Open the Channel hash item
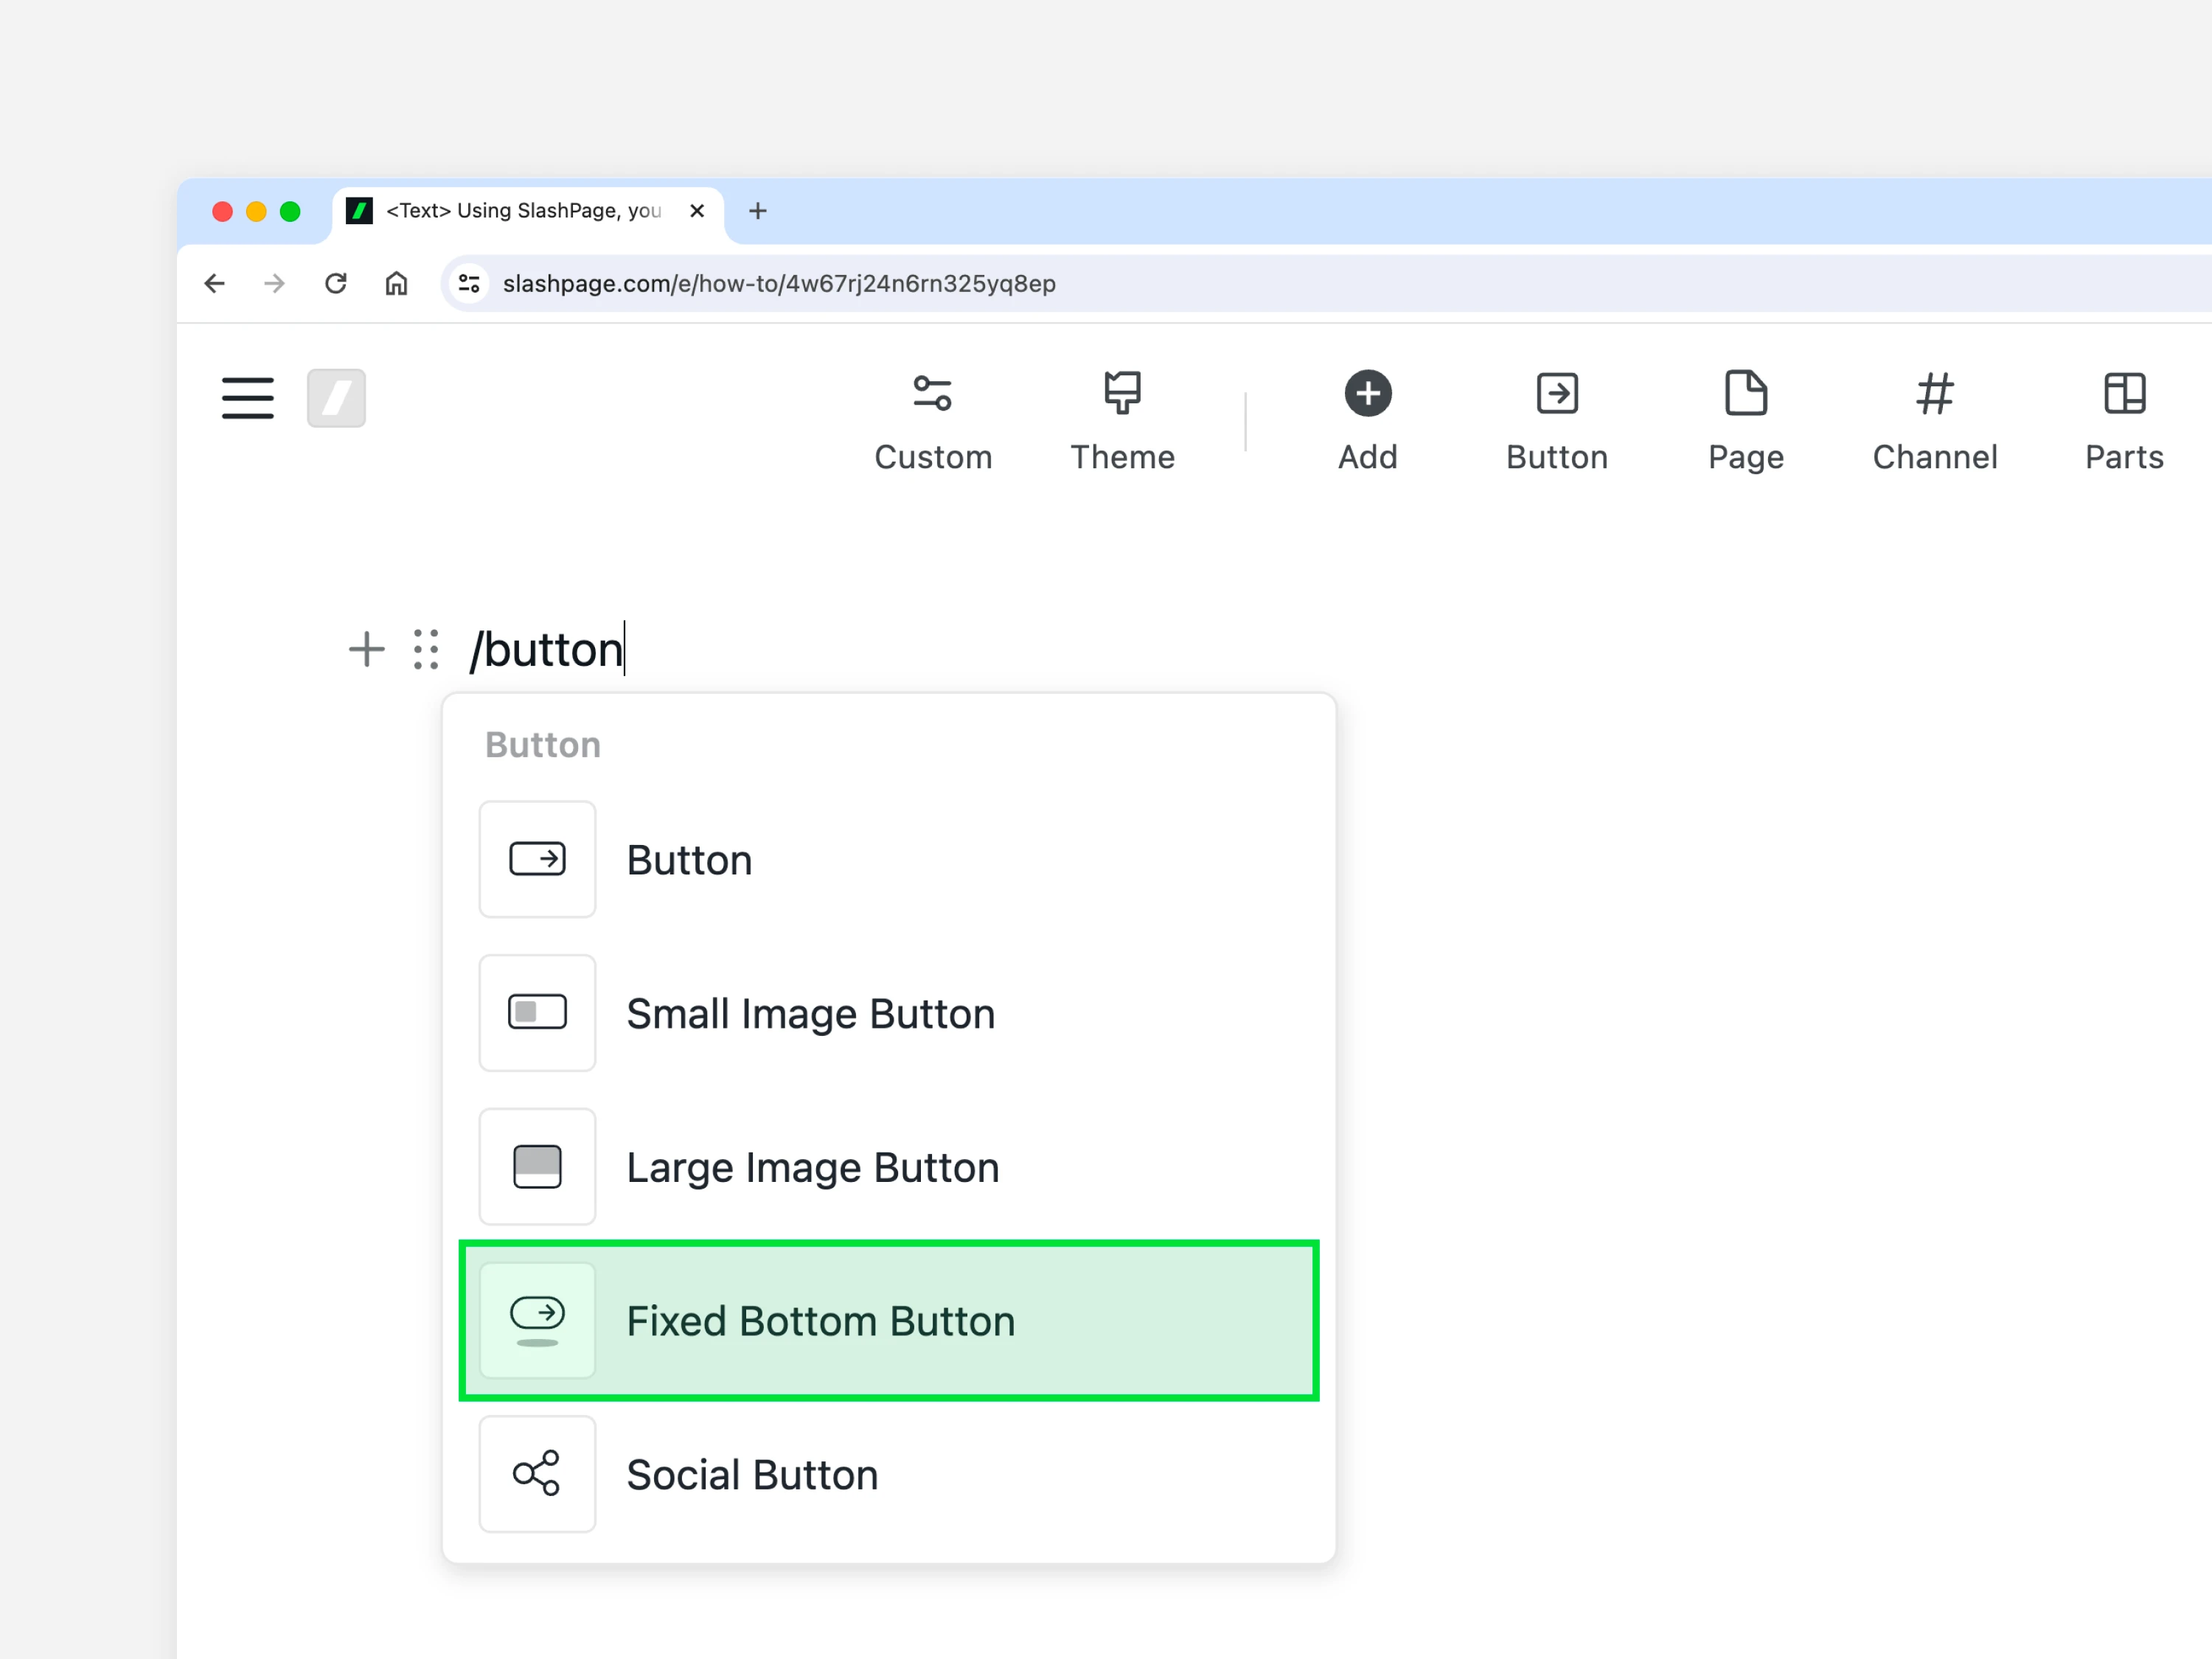This screenshot has width=2212, height=1659. pyautogui.click(x=1935, y=421)
